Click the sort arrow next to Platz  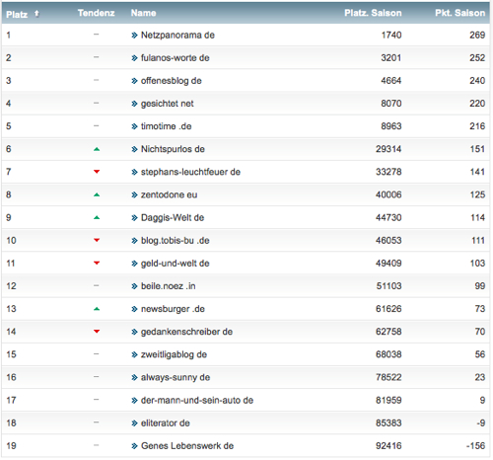(x=36, y=14)
